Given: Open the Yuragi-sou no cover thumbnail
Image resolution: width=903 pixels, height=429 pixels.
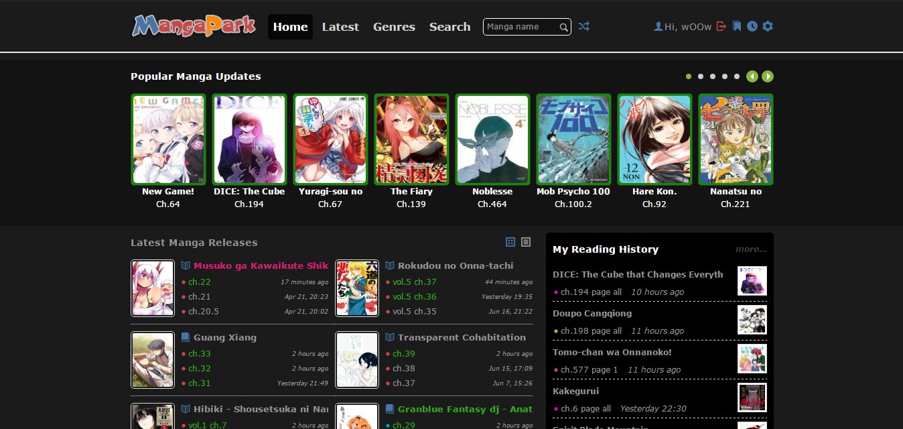Looking at the screenshot, I should tap(330, 139).
